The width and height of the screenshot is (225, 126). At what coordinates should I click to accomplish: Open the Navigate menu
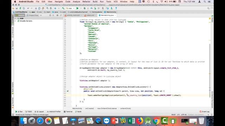click(x=59, y=1)
